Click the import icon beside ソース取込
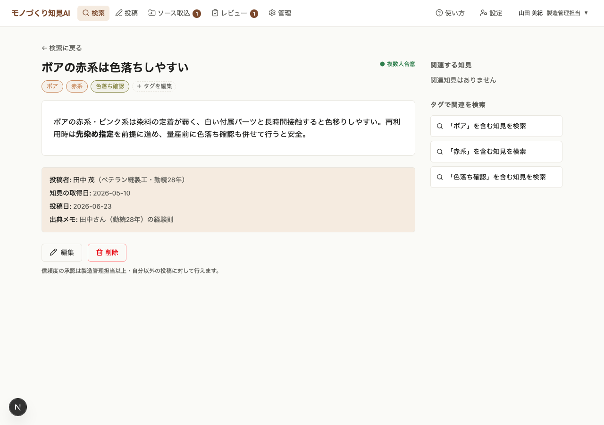The width and height of the screenshot is (604, 425). [x=151, y=13]
